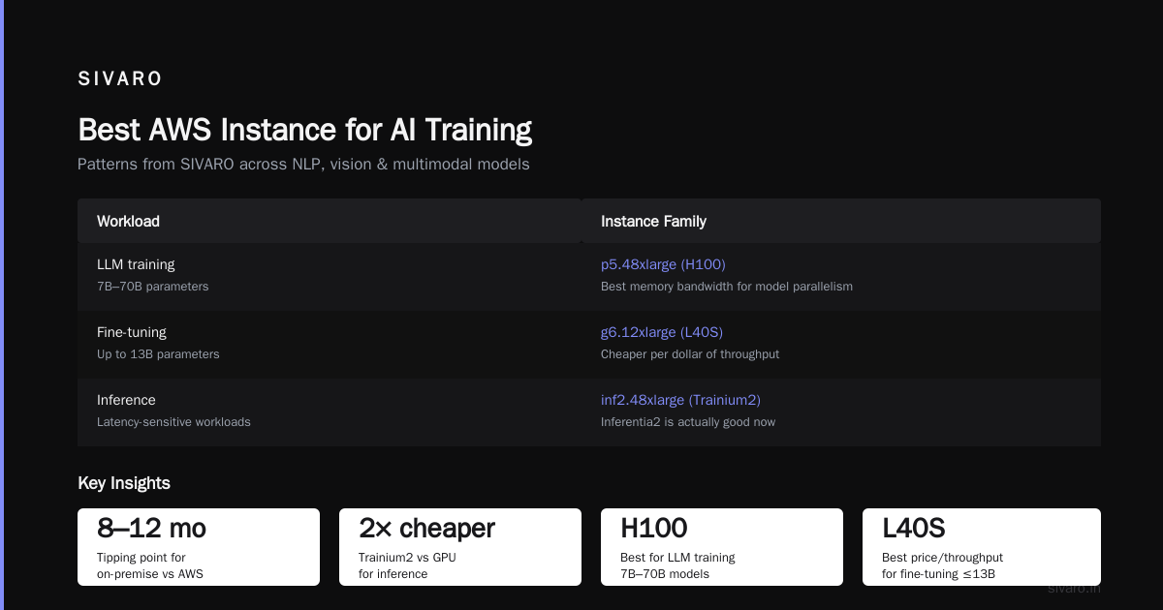Click the 'H100' card value
1163x610 pixels.
[x=654, y=528]
